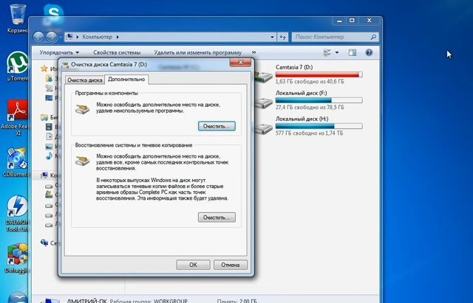Click Компьютер segment in address bar
The height and width of the screenshot is (303, 473).
(x=97, y=37)
